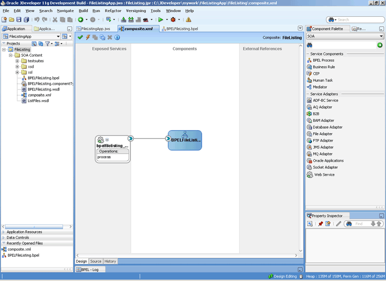The width and height of the screenshot is (386, 281).
Task: Select FTP Adapter in palette
Action: [x=323, y=140]
